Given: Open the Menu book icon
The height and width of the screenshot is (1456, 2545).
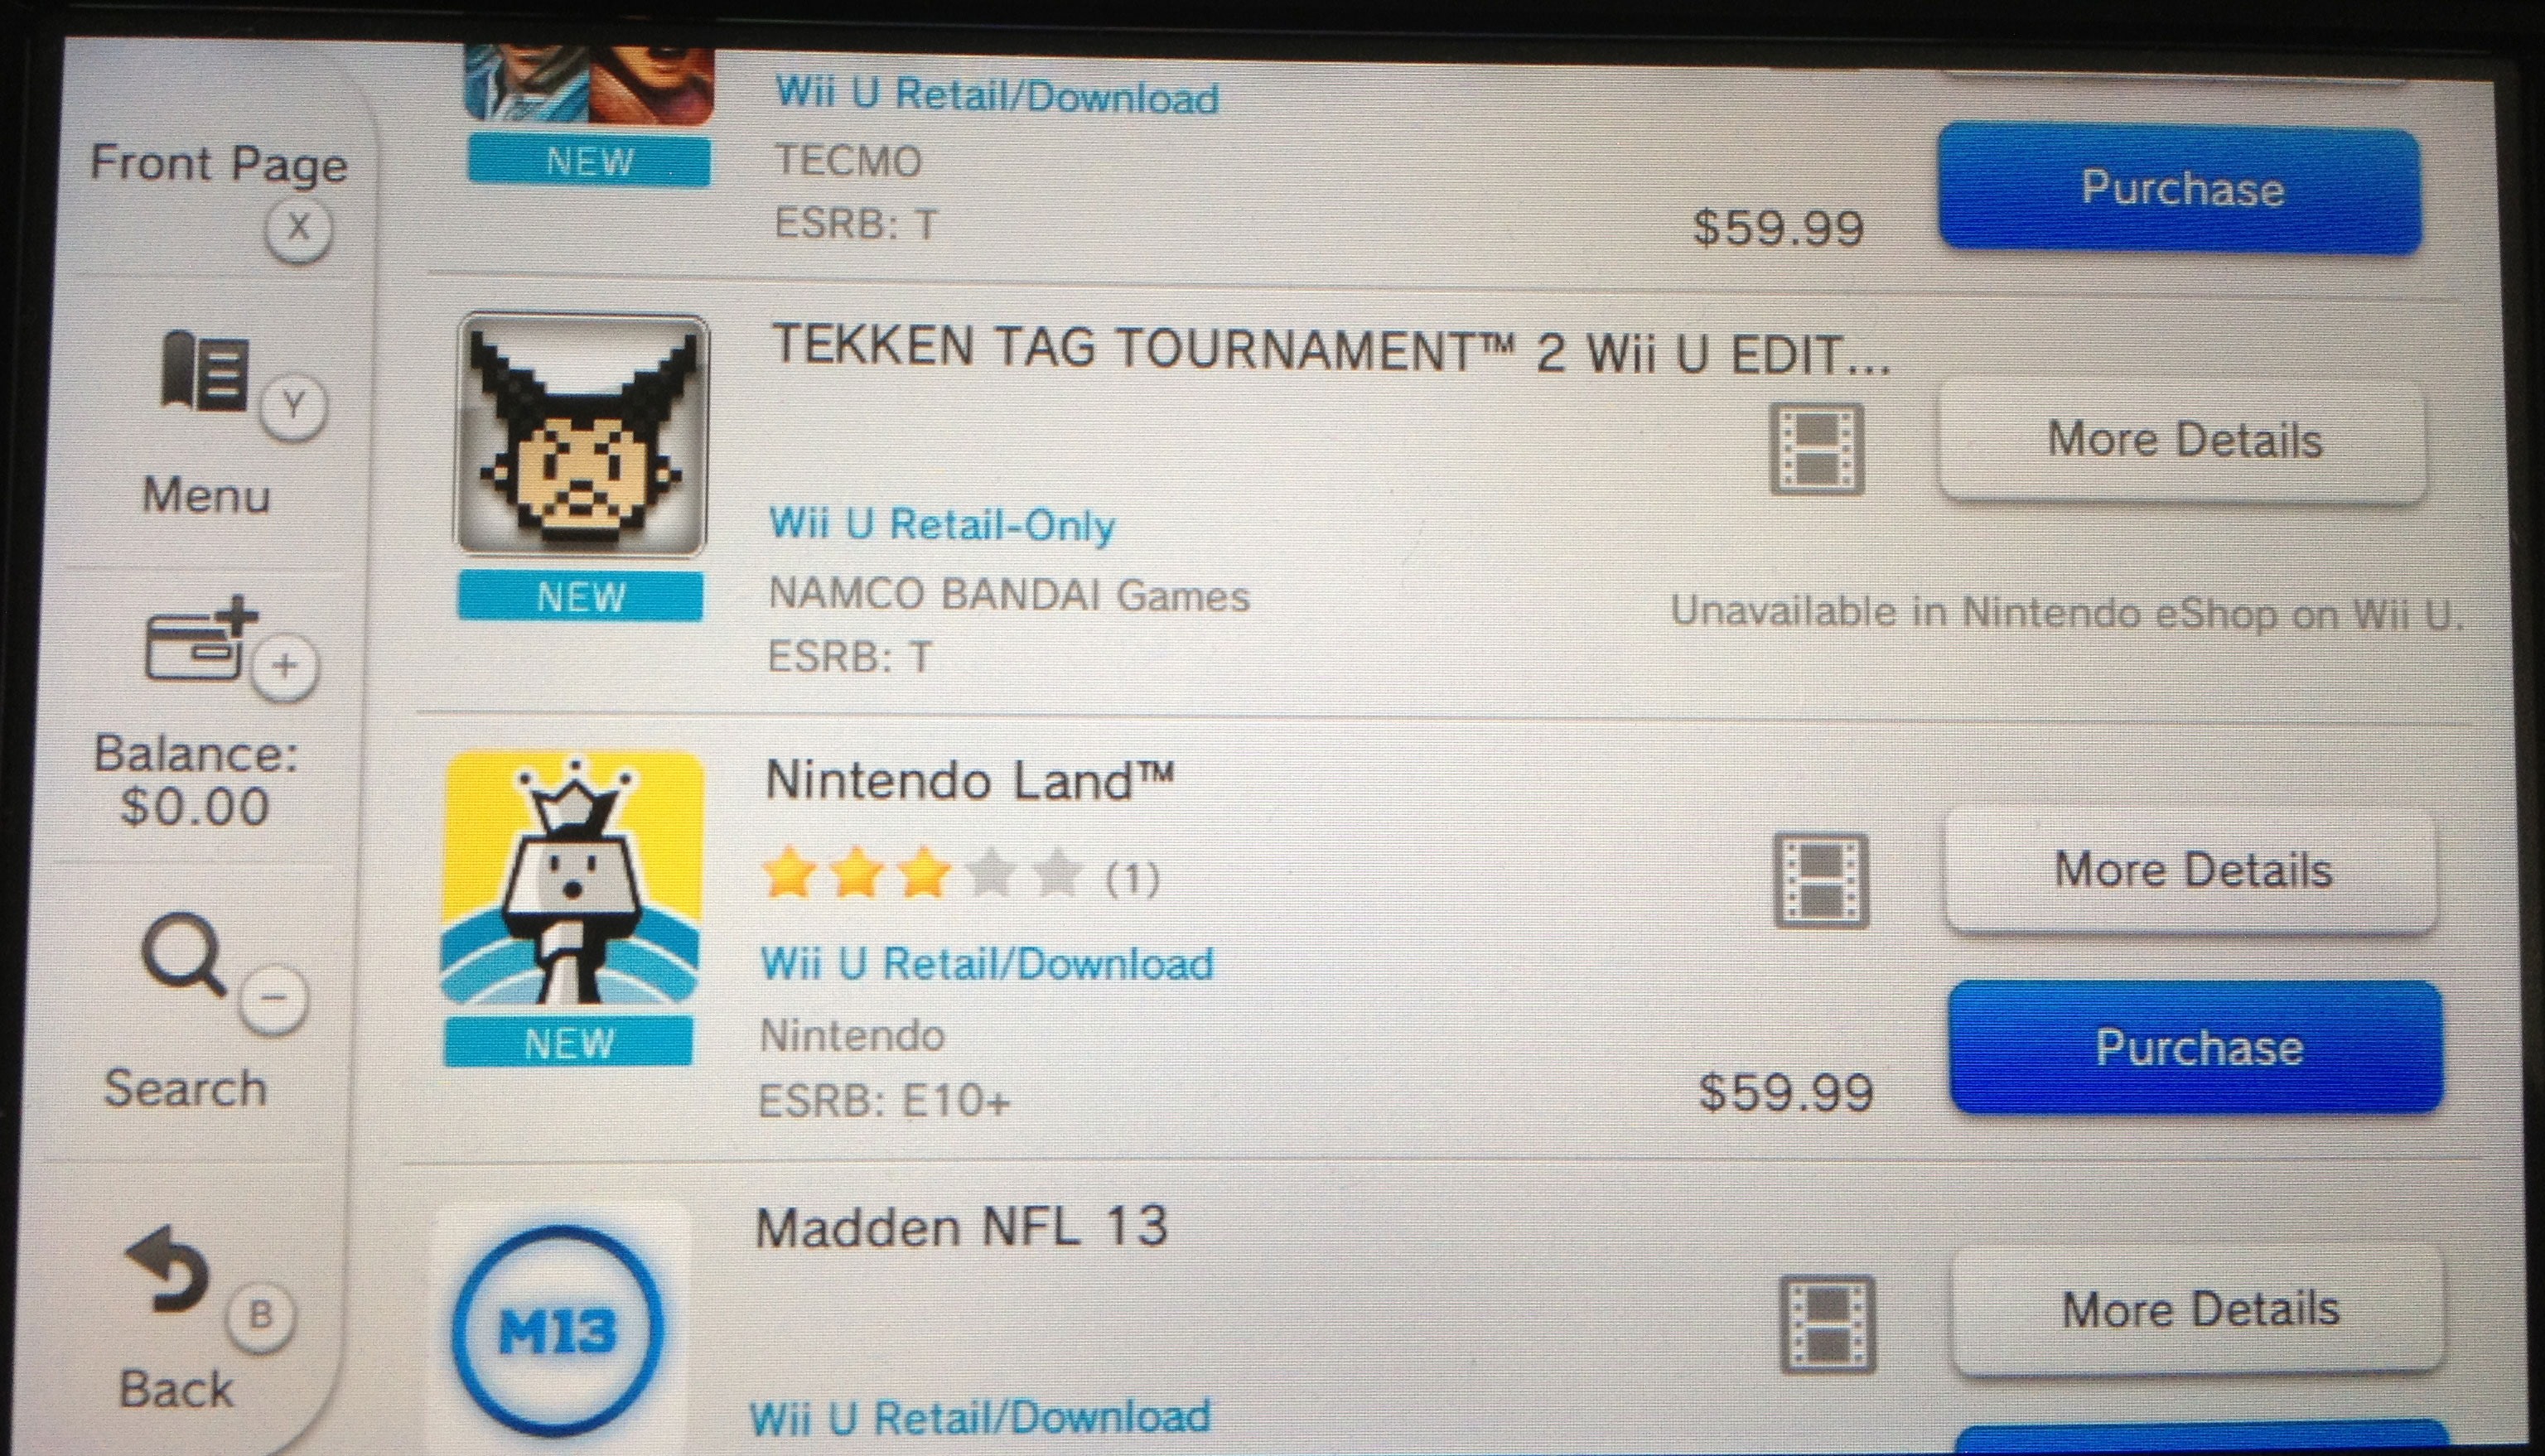Looking at the screenshot, I should point(205,372).
